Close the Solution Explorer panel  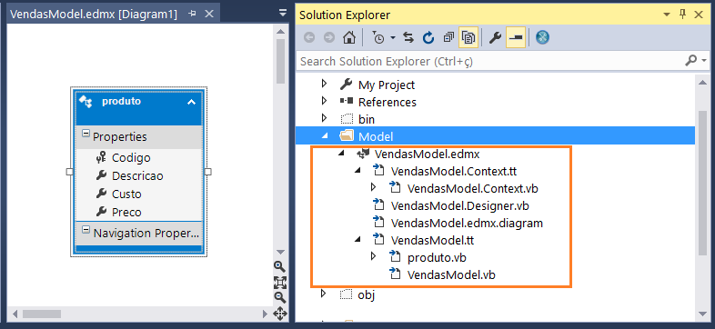(x=698, y=15)
